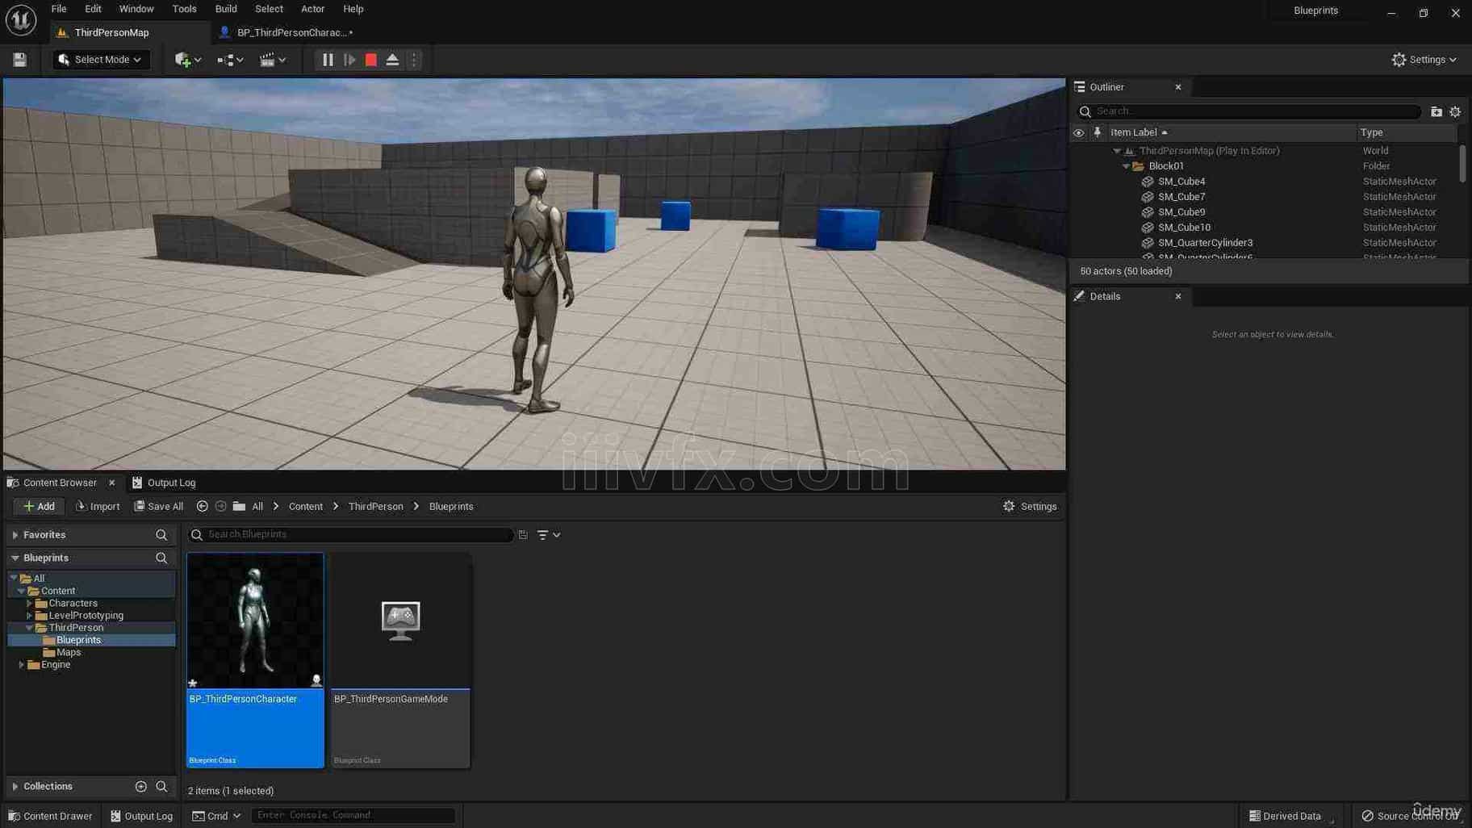Image resolution: width=1472 pixels, height=828 pixels.
Task: Create a new folder in the Outliner
Action: 1436,112
